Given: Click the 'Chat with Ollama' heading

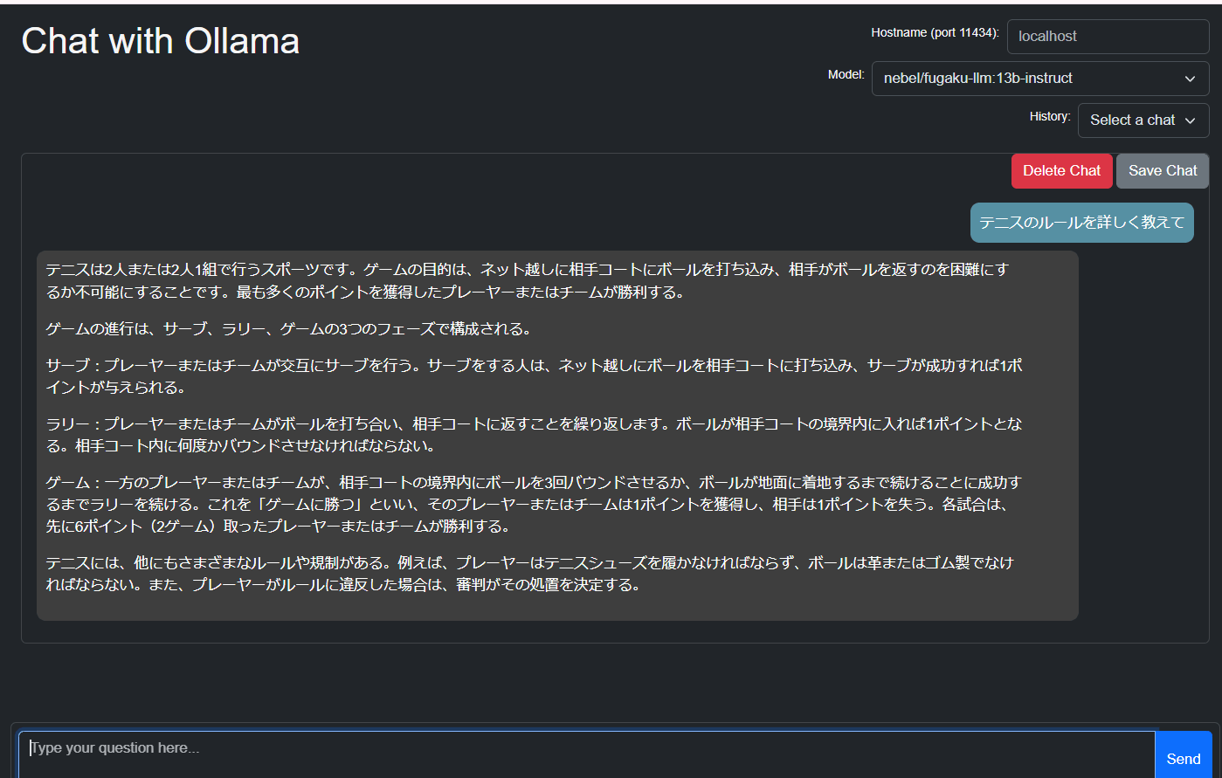Looking at the screenshot, I should [x=161, y=41].
